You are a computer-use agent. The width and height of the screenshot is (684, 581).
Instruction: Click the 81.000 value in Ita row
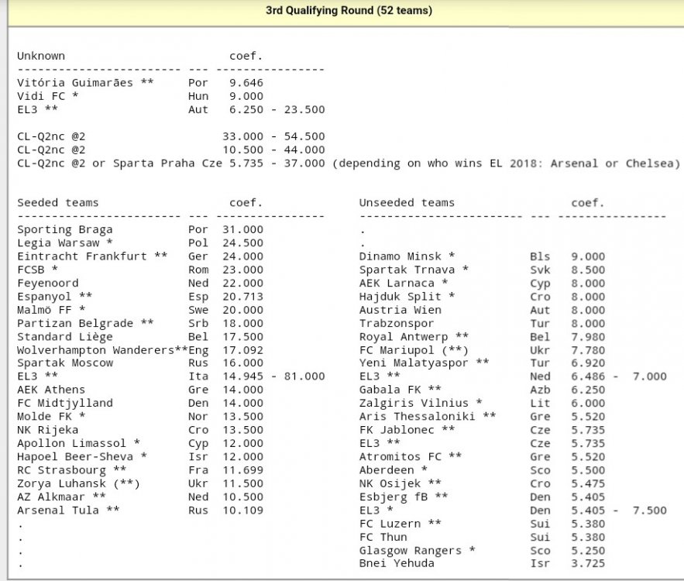tap(304, 376)
